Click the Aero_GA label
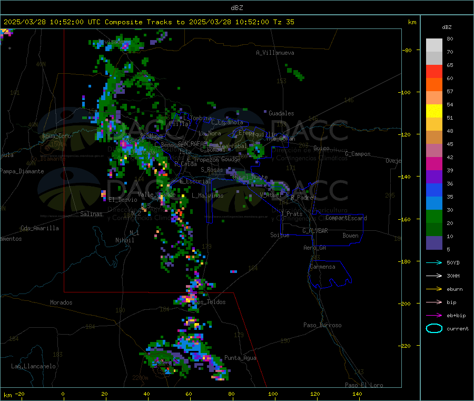Screen dimensions: 474x401 tap(314, 248)
